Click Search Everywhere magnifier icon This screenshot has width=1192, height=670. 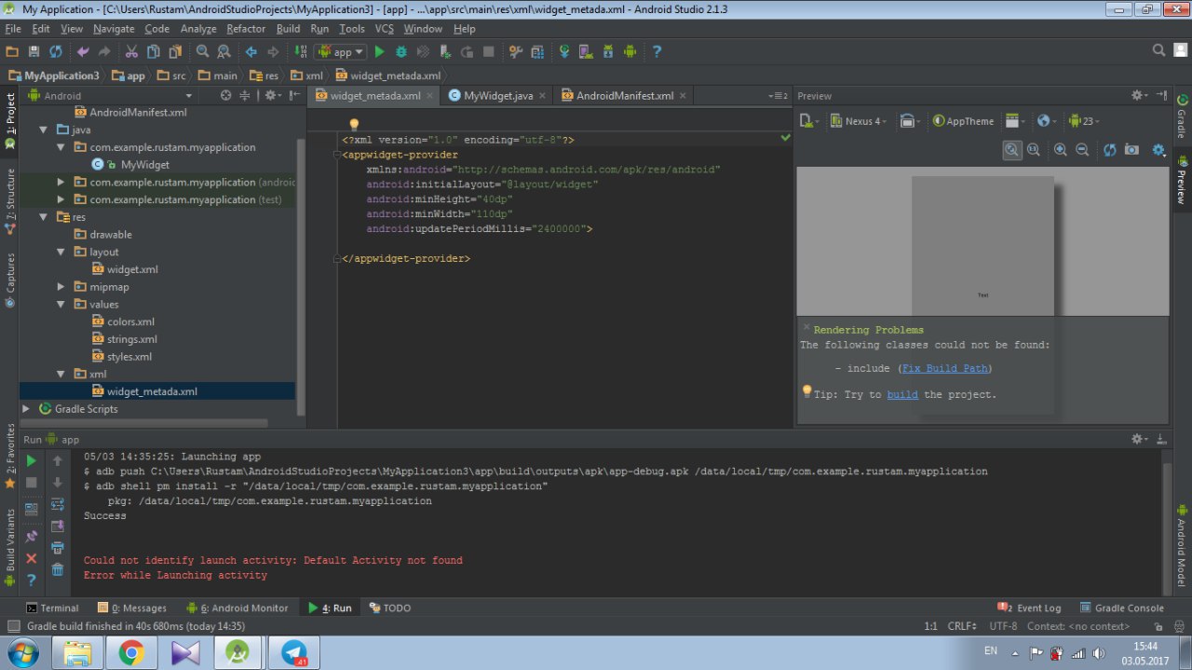tap(1158, 50)
